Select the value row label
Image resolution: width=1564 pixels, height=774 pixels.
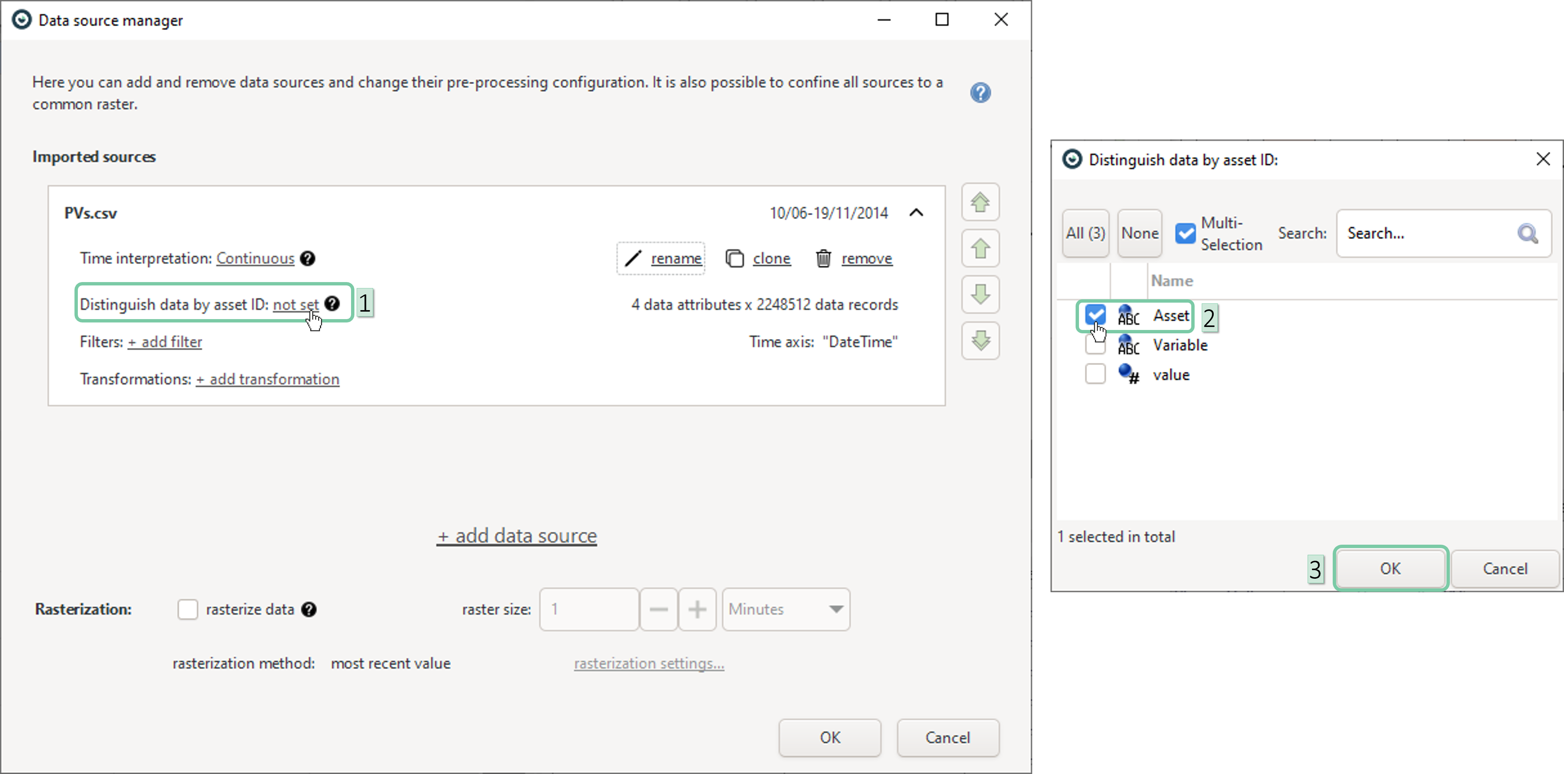1171,374
